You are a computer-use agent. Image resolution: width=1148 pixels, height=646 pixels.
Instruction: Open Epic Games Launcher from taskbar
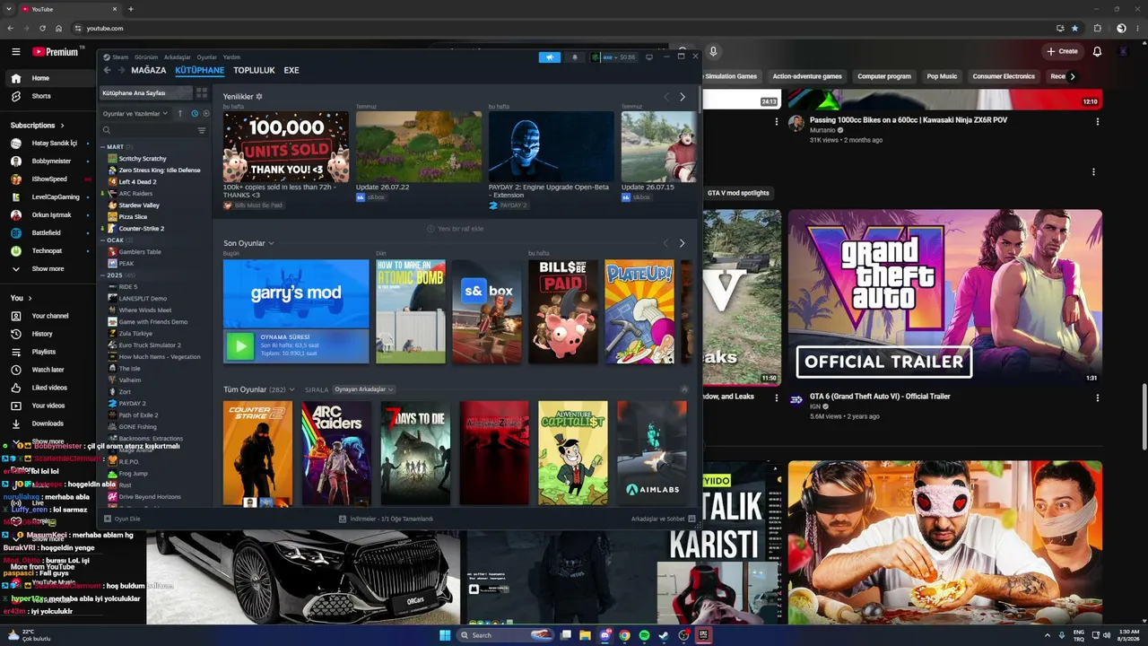click(x=704, y=635)
